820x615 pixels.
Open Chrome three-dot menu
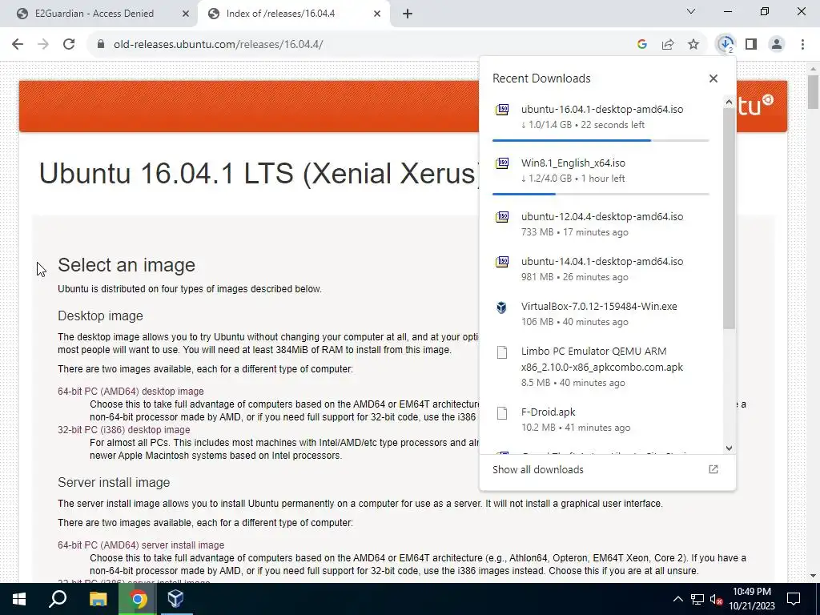point(802,45)
